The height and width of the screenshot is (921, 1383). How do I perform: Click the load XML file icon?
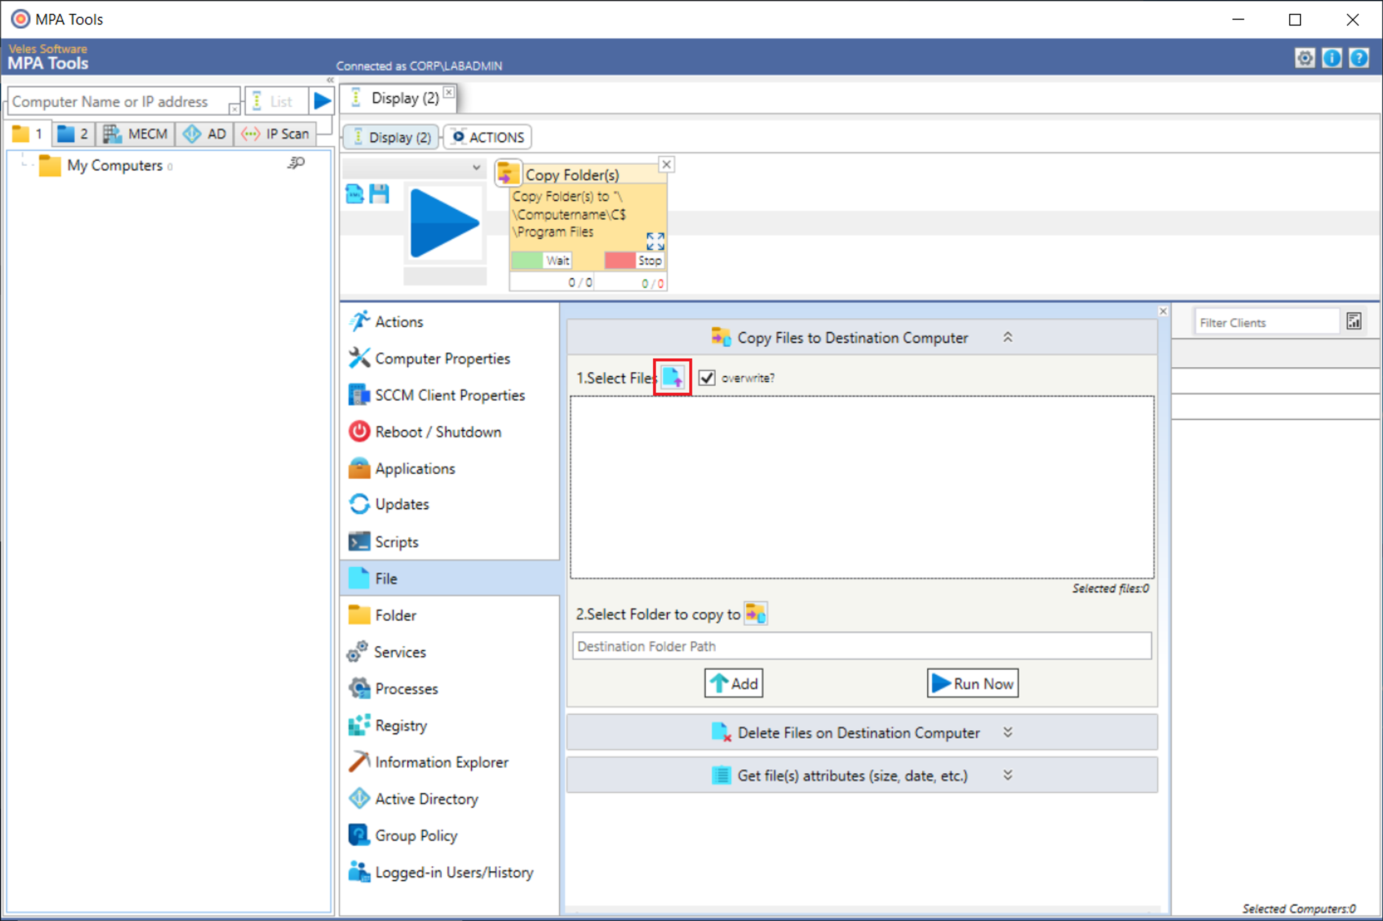[x=355, y=194]
